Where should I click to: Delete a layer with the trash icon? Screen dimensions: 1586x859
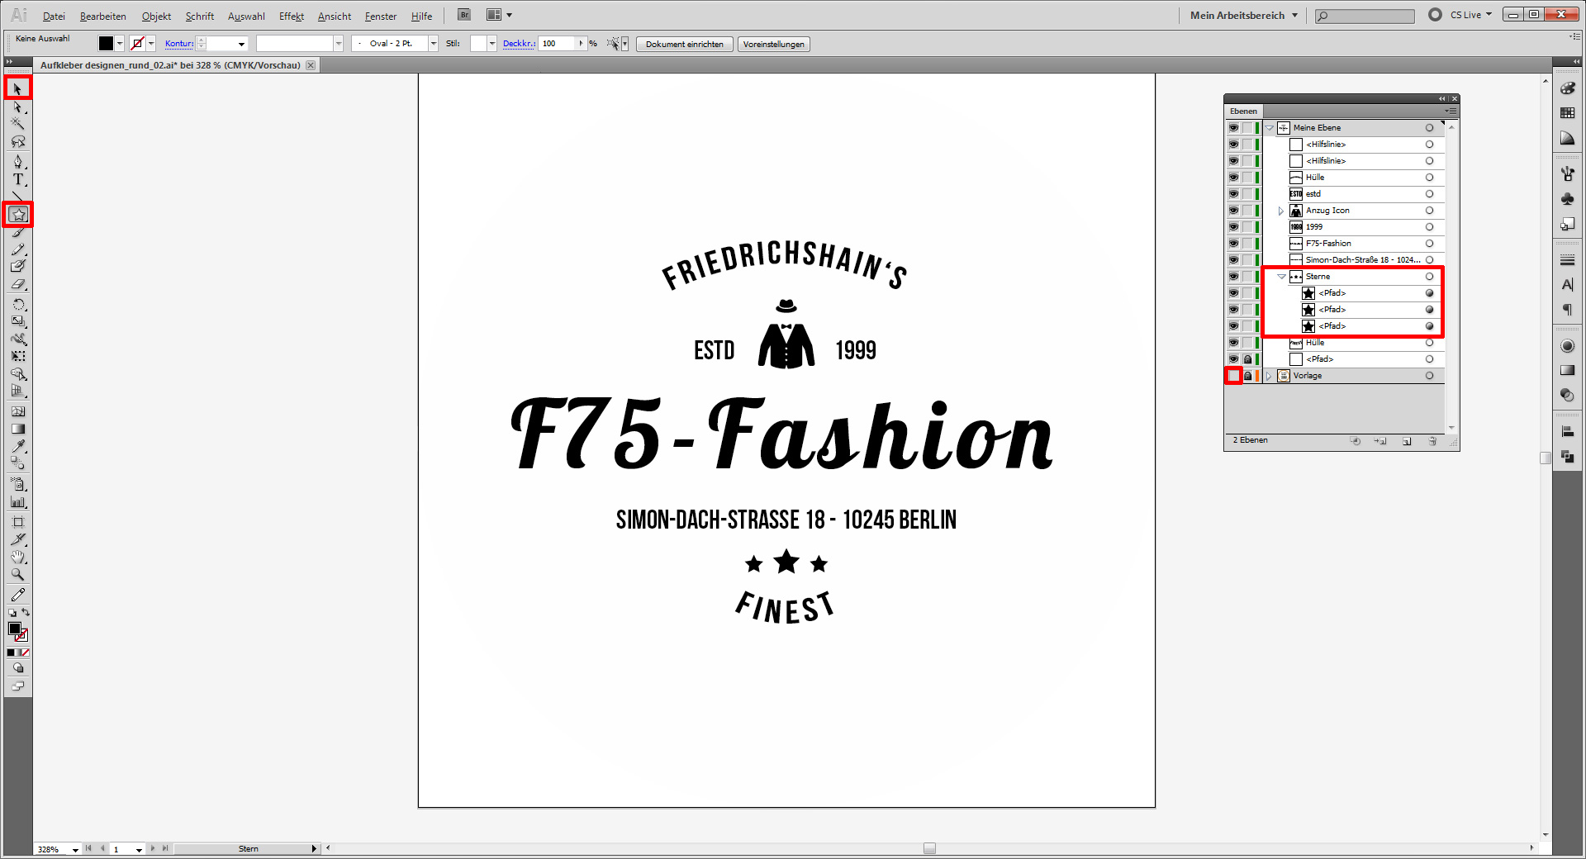pos(1432,441)
